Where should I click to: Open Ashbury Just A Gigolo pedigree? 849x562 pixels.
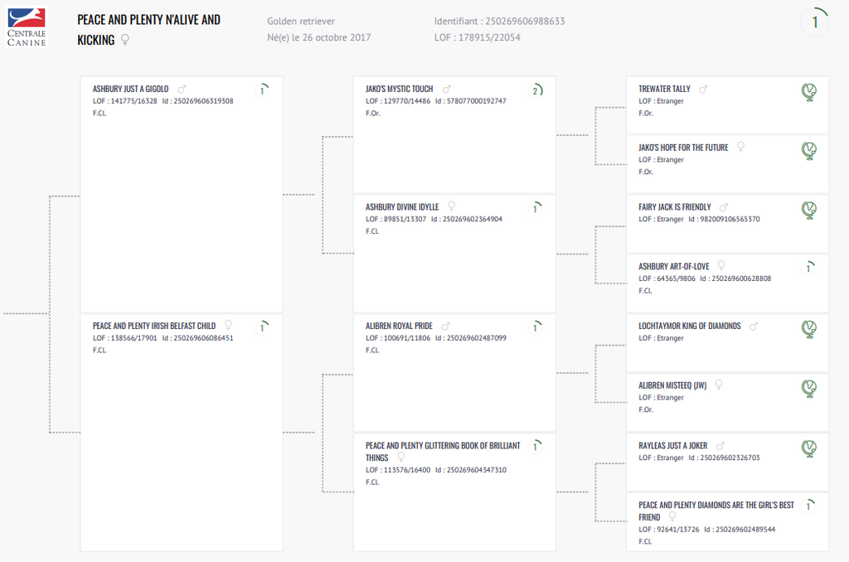point(130,89)
